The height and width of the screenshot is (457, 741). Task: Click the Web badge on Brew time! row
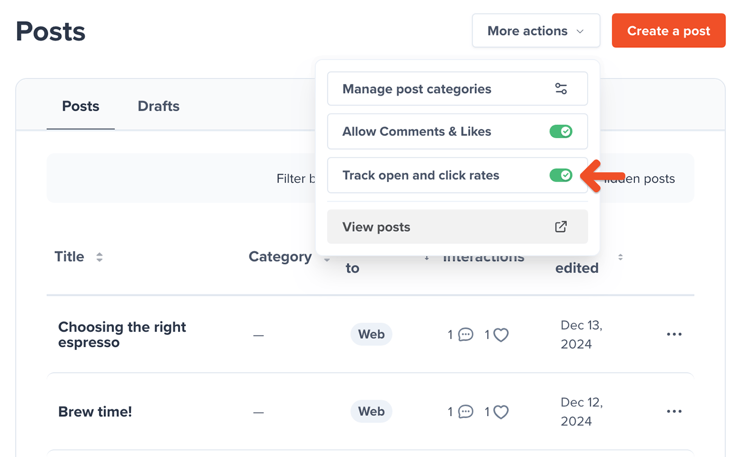click(x=371, y=412)
